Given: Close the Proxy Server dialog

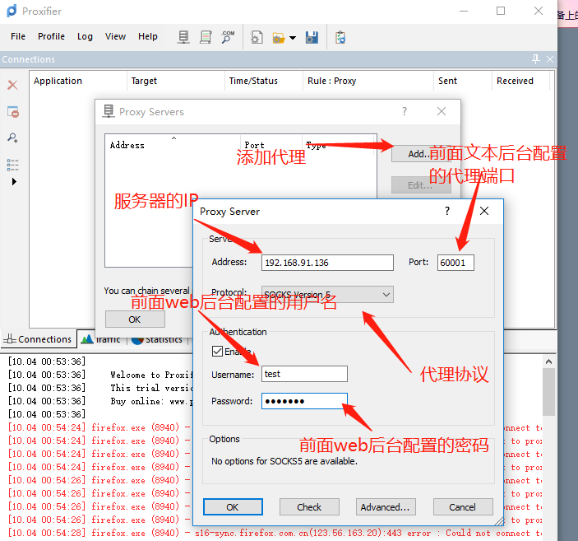Looking at the screenshot, I should point(484,212).
